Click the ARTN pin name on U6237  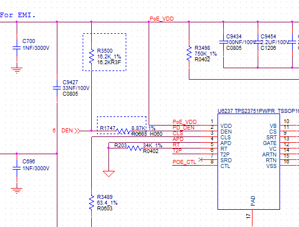click(269, 155)
